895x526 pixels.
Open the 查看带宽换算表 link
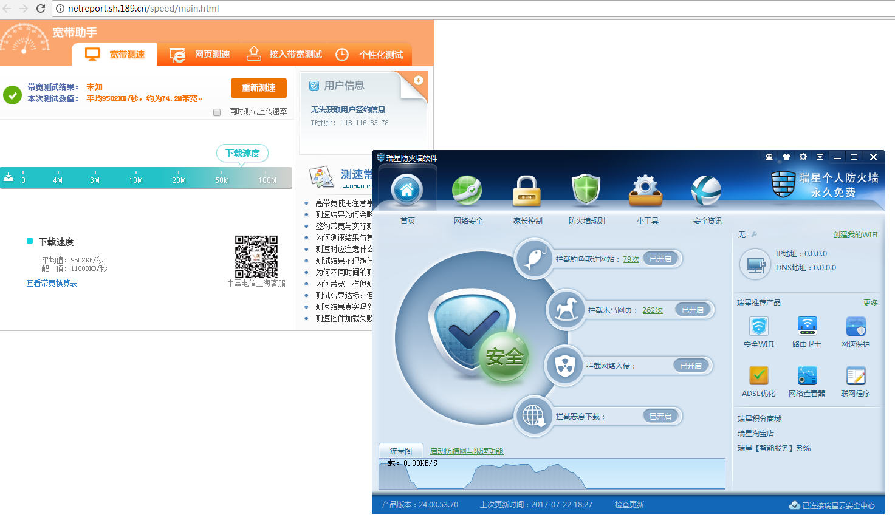tap(52, 283)
